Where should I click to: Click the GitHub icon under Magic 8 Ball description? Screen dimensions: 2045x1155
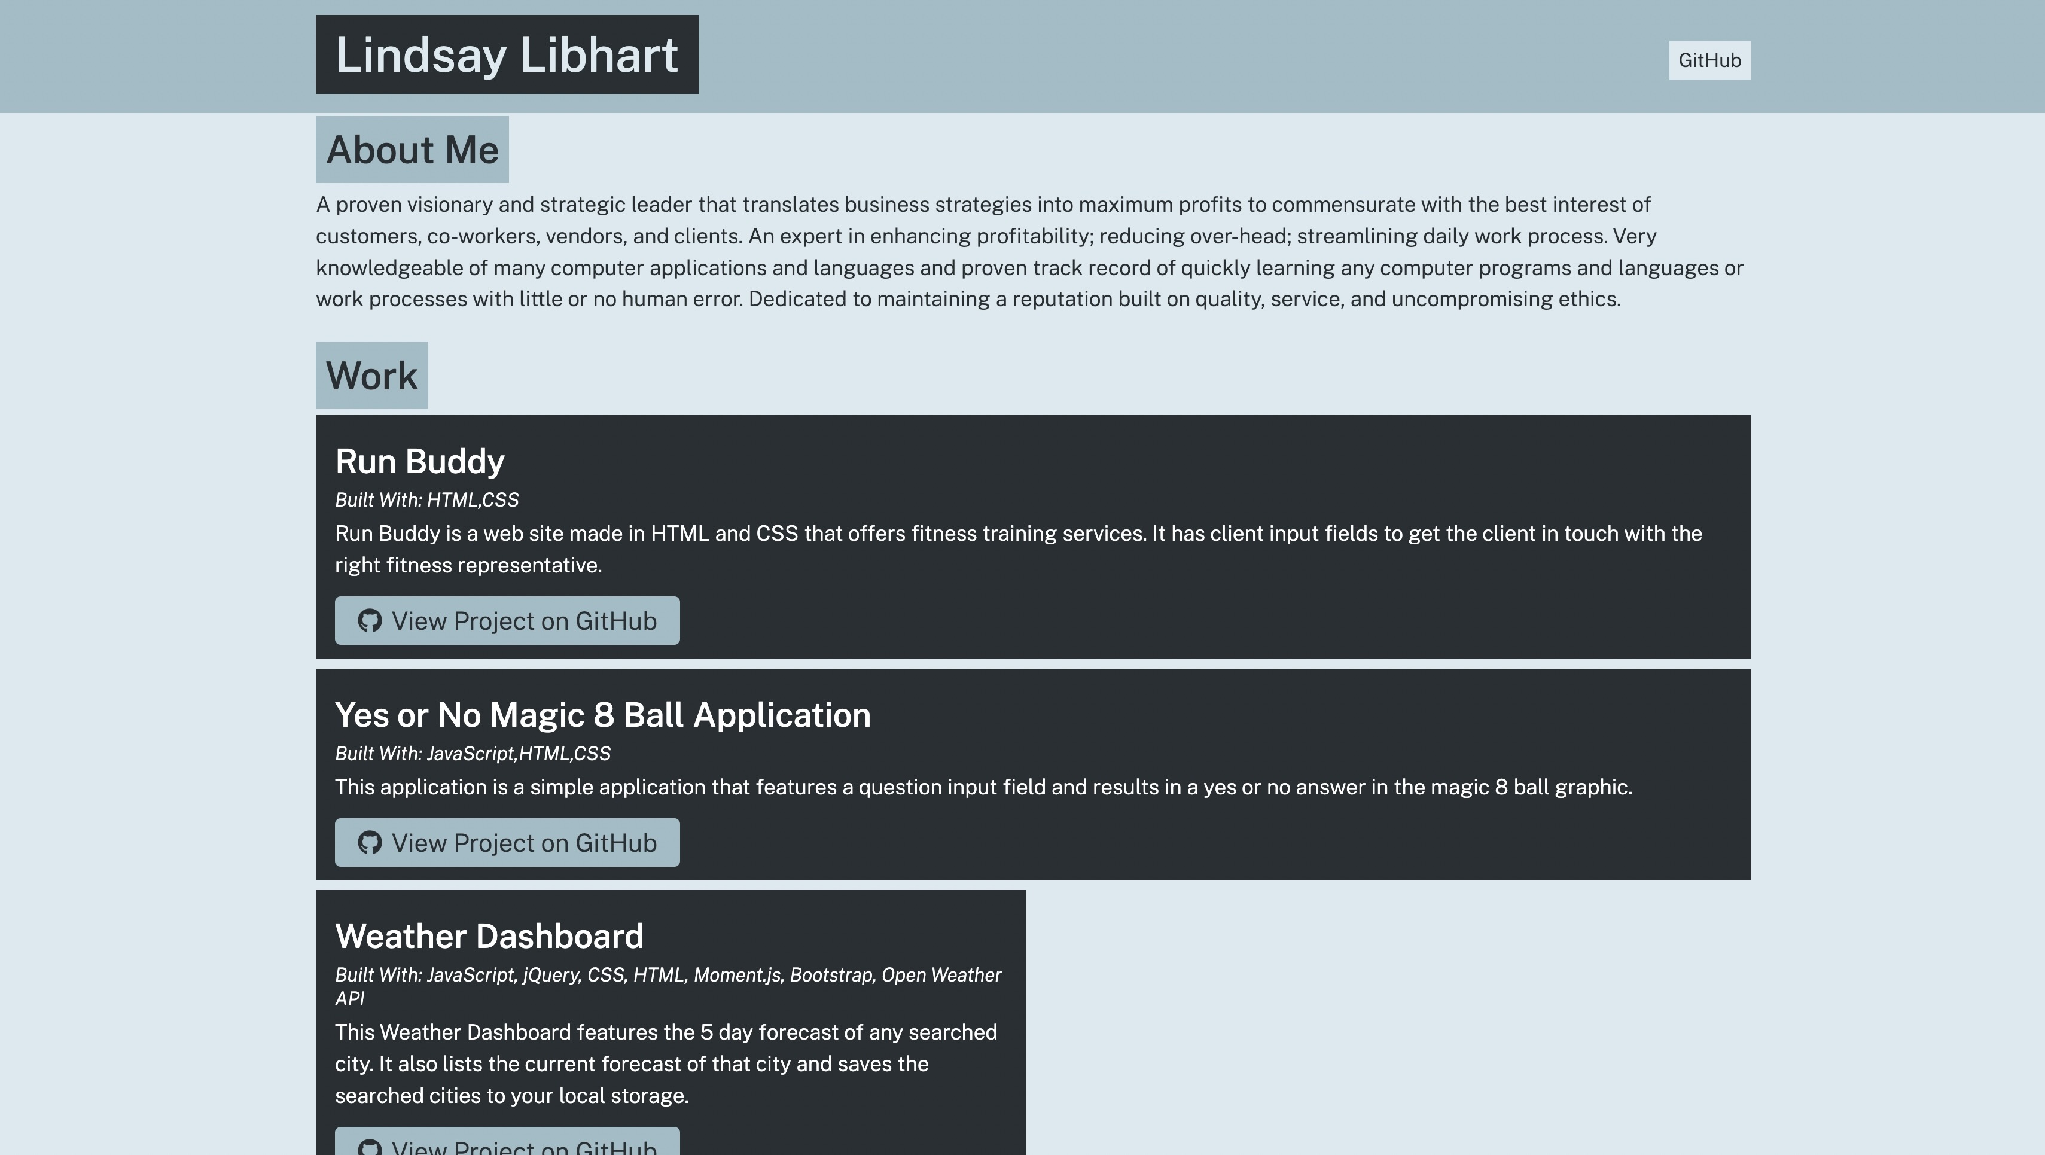[369, 842]
